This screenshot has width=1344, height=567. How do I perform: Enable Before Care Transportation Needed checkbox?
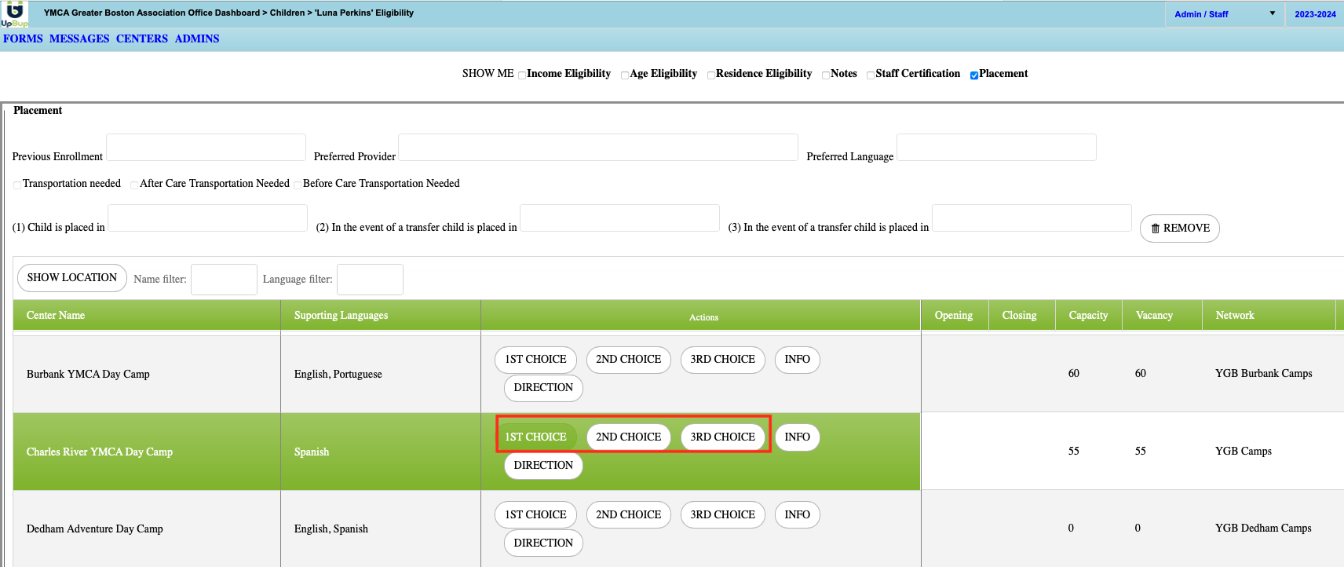[x=298, y=185]
